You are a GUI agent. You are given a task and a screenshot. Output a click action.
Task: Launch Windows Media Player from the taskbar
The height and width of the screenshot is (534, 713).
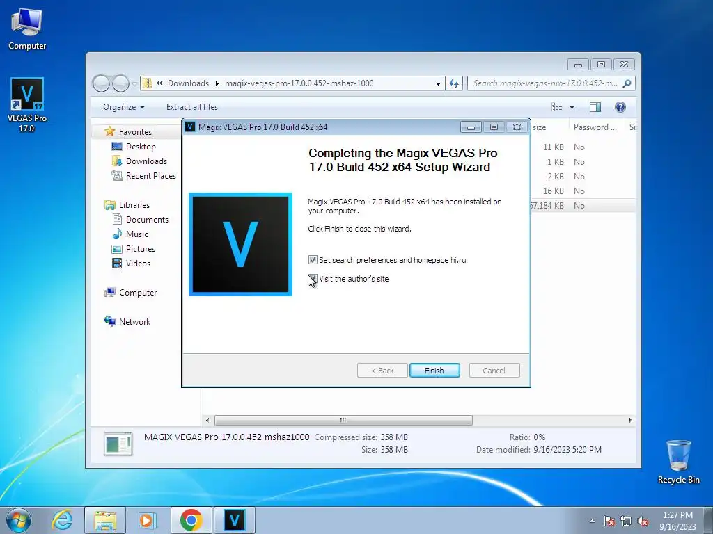(148, 520)
